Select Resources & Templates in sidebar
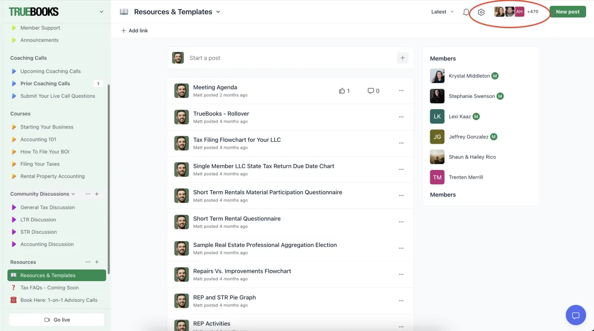The image size is (594, 331). coord(57,276)
